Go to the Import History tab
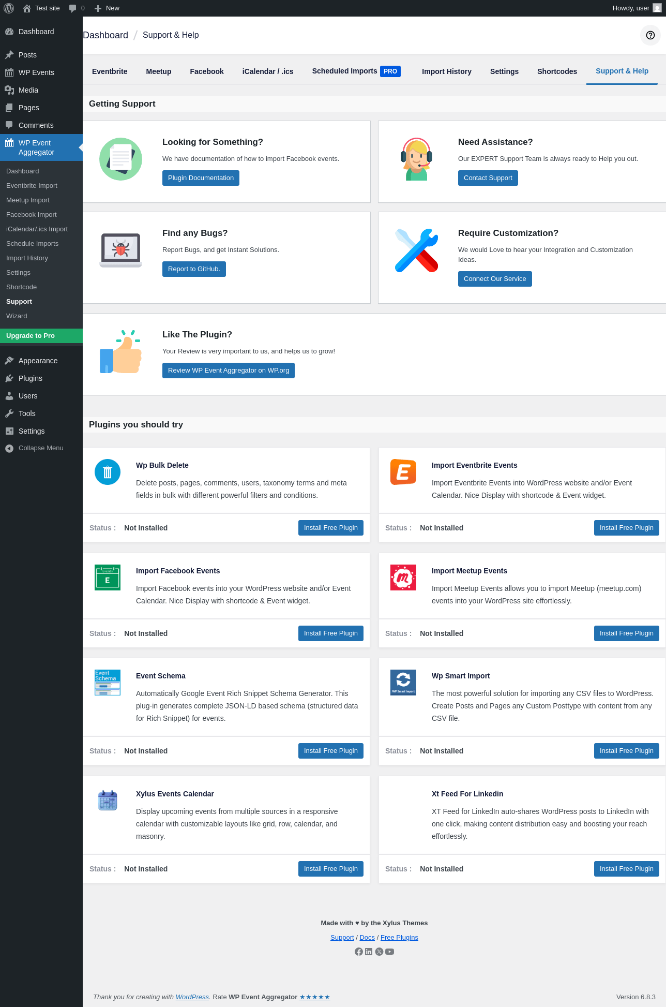666x1007 pixels. 447,71
